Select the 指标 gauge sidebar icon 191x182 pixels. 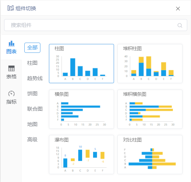point(11,93)
